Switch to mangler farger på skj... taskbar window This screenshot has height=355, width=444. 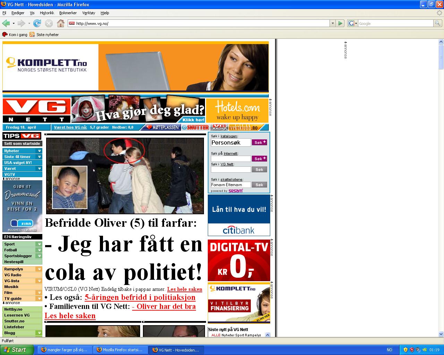click(65, 350)
